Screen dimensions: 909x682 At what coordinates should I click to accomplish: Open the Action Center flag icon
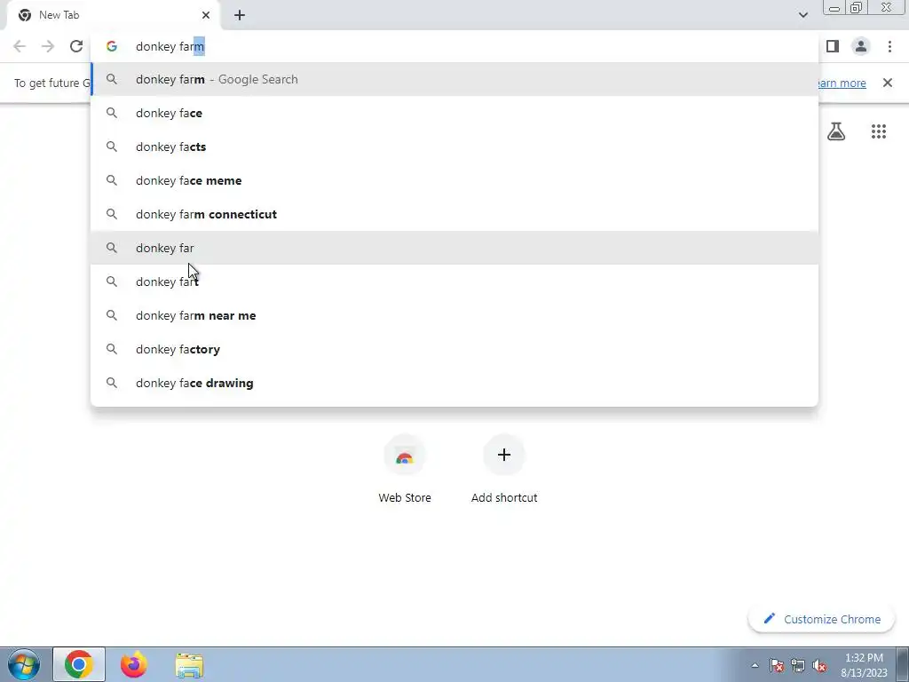[776, 666]
